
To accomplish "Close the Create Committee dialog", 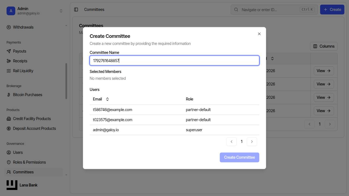I will tap(259, 34).
